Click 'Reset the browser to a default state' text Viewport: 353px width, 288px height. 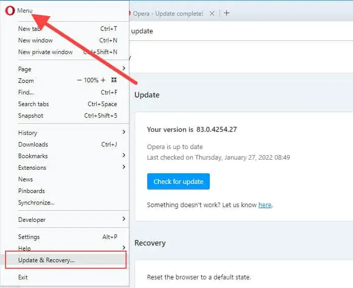pos(199,277)
